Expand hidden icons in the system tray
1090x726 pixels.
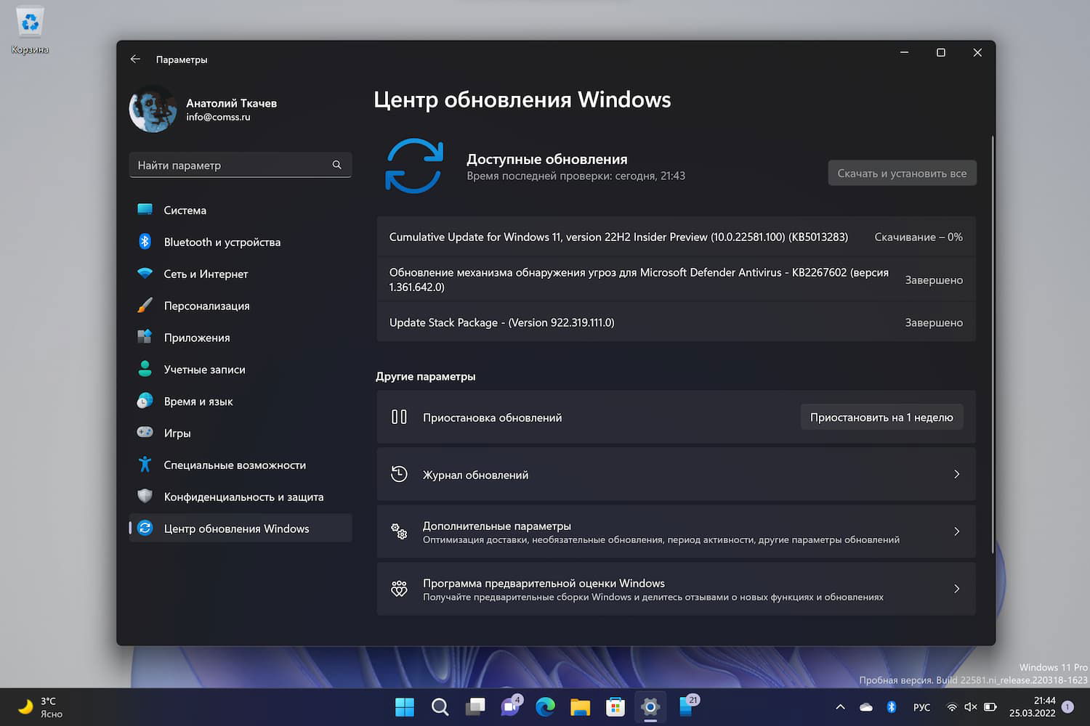coord(839,706)
